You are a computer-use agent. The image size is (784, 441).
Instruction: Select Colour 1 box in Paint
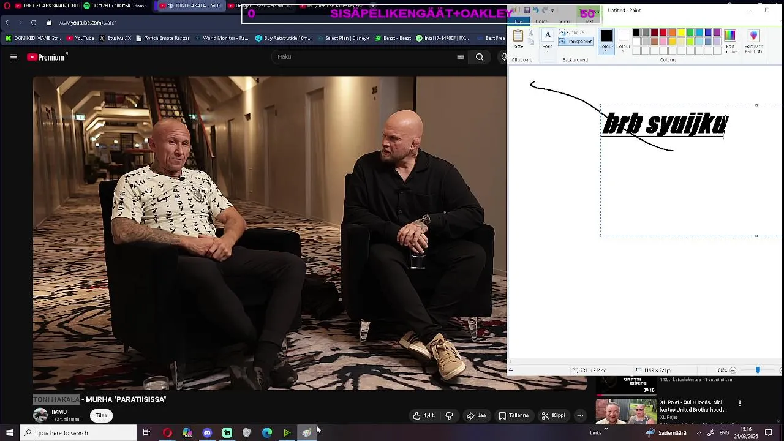coord(606,40)
